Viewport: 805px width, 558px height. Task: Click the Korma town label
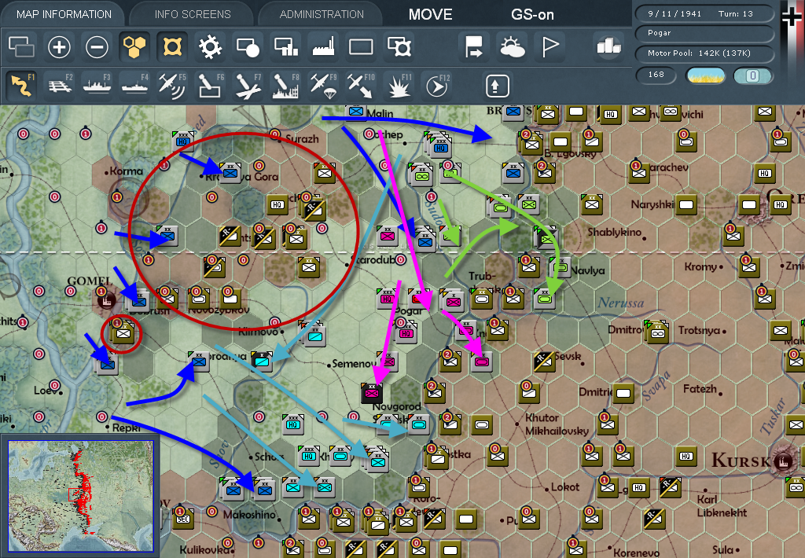tap(127, 171)
